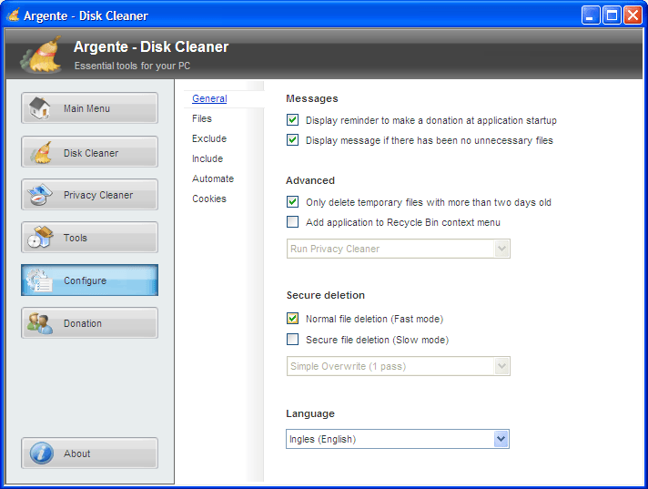Open the Exclude settings tab
The height and width of the screenshot is (489, 648).
pyautogui.click(x=209, y=138)
